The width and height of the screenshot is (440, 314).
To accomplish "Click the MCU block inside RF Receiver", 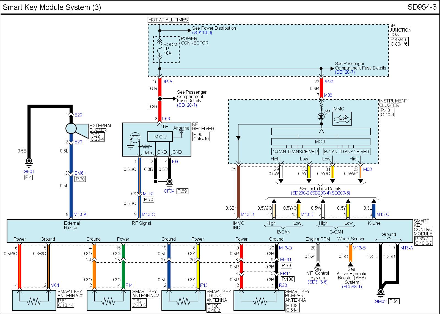I will click(160, 137).
